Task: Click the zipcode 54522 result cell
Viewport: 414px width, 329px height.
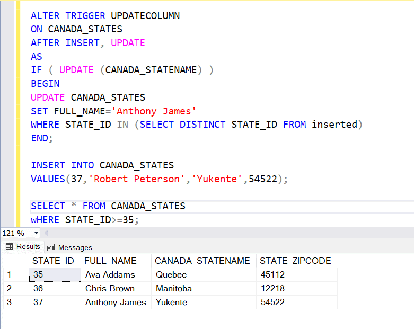Action: pos(297,302)
